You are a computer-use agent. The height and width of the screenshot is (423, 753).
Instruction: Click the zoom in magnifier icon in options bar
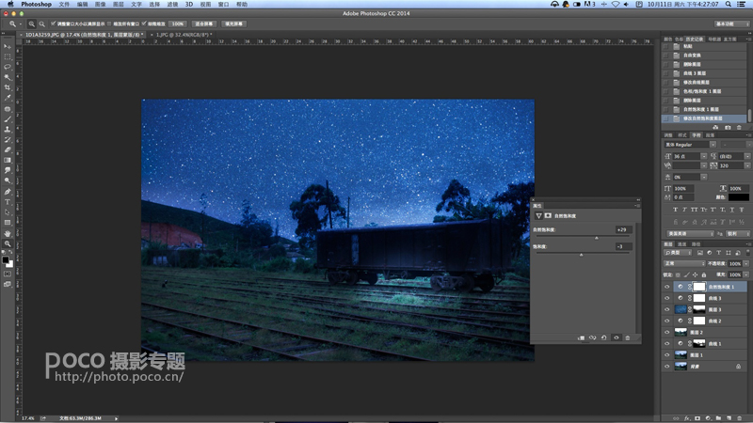(32, 23)
